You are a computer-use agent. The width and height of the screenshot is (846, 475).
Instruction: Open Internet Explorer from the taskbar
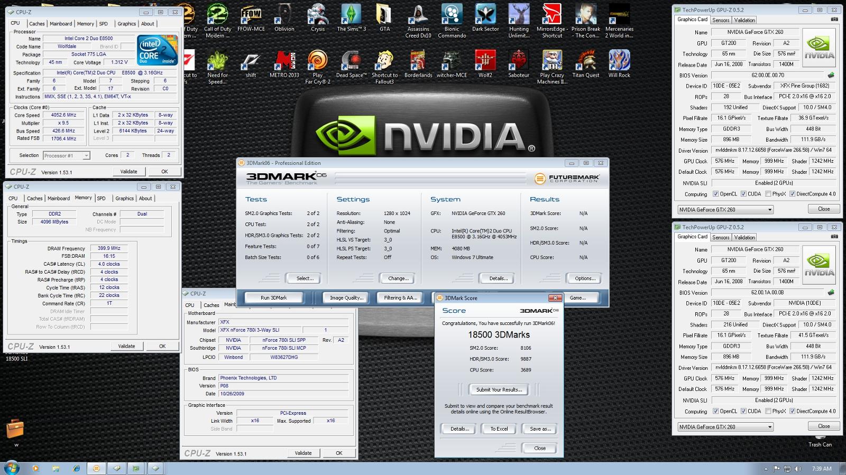tap(77, 468)
